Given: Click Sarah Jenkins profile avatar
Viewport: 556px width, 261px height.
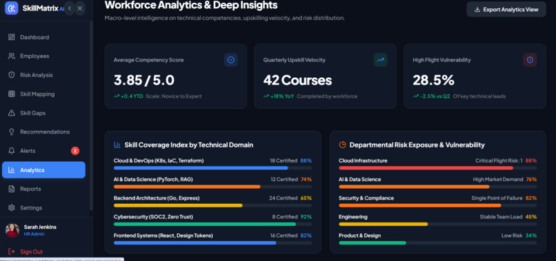Looking at the screenshot, I should tap(12, 230).
